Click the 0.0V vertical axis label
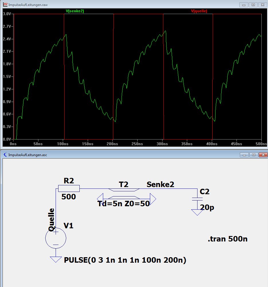Screen dimensions: 268x287 [7, 139]
